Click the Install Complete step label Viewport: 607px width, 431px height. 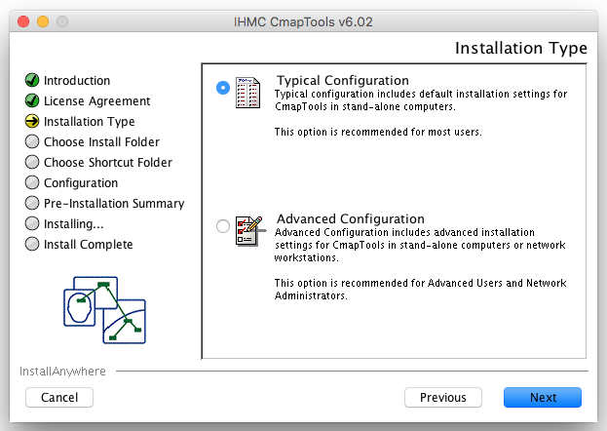point(88,245)
